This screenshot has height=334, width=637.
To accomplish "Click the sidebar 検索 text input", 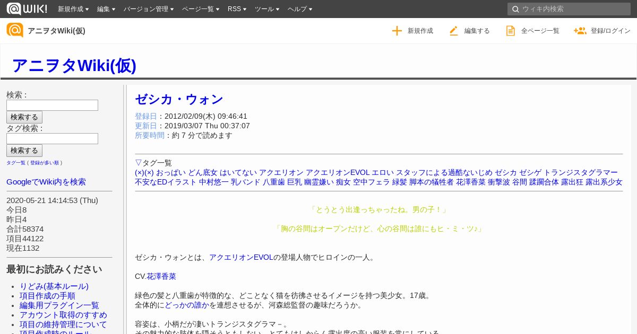I will [52, 105].
